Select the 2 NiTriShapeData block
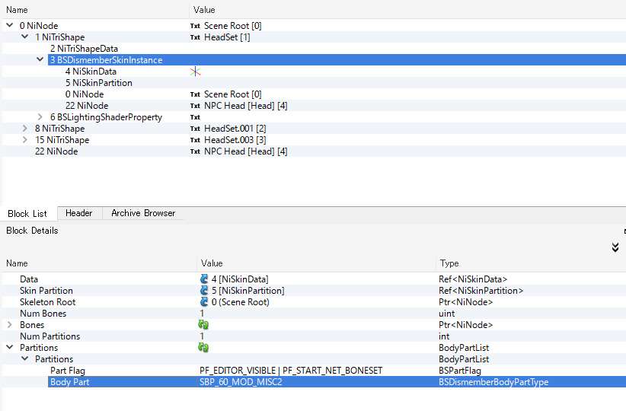The image size is (626, 411). 89,49
